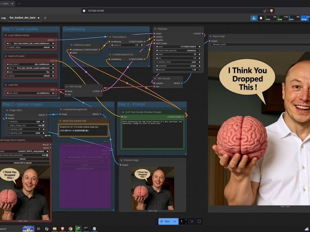The image size is (310, 232).
Task: Collapse the VAE Decode node dot
Action: 155,79
